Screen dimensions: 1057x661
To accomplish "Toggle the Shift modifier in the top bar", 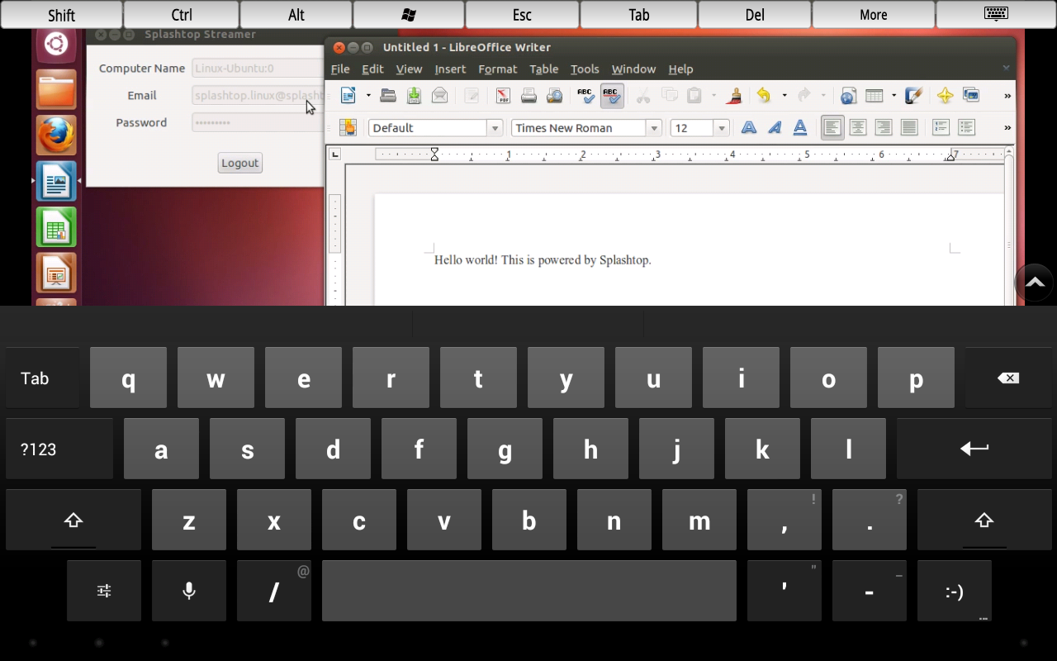I will pos(62,15).
